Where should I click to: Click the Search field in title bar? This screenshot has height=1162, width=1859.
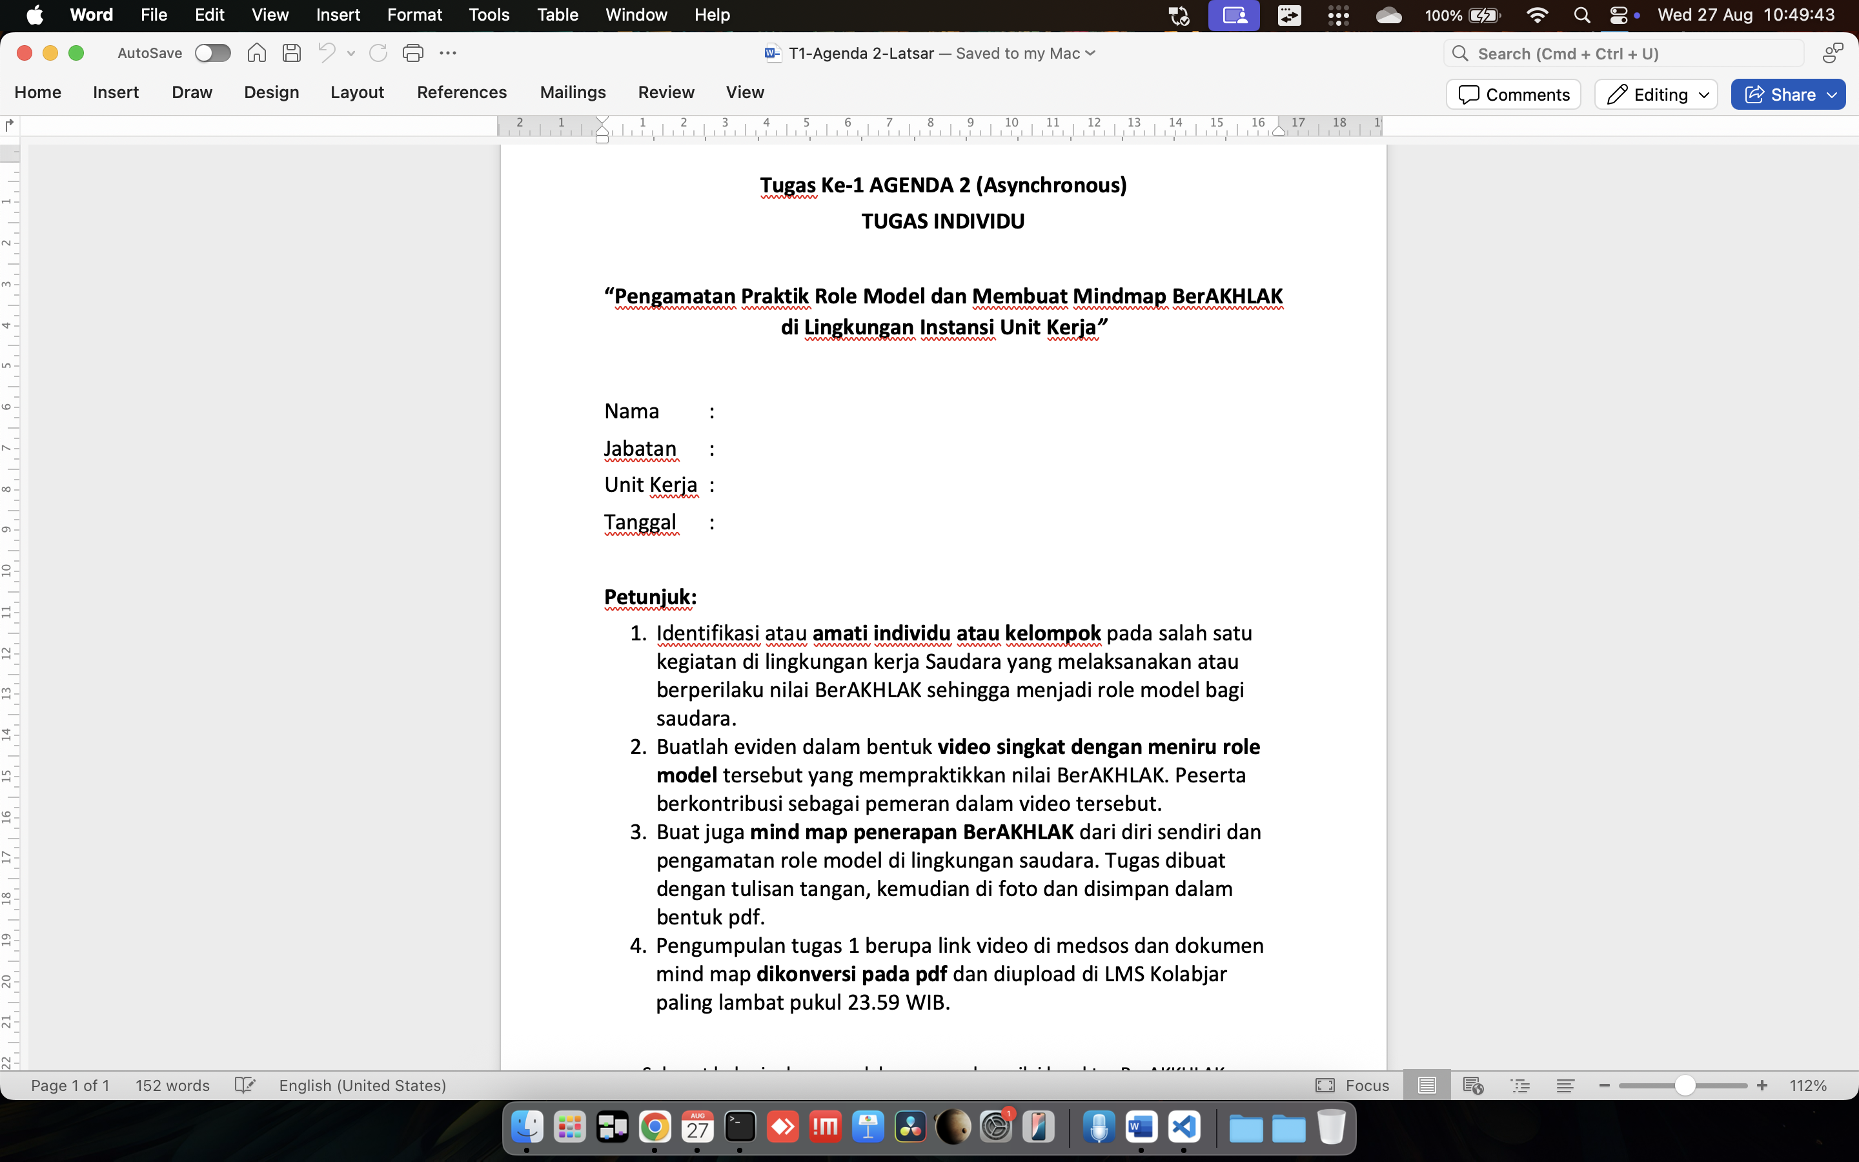click(x=1625, y=53)
